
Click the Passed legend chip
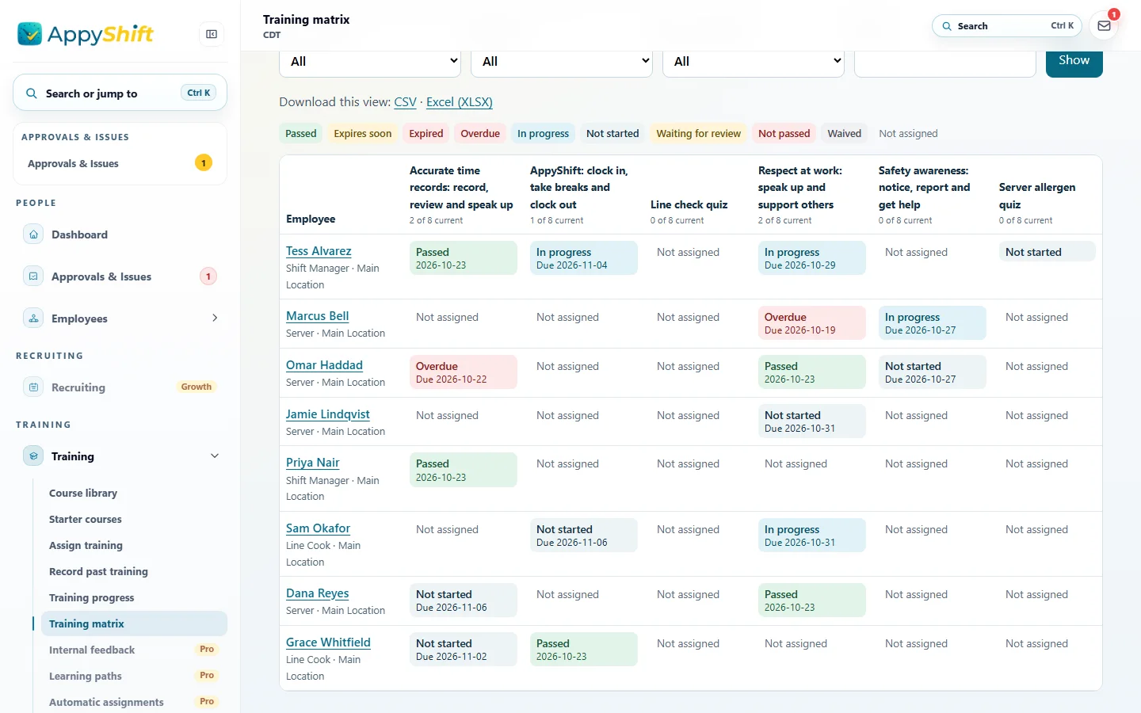(301, 134)
